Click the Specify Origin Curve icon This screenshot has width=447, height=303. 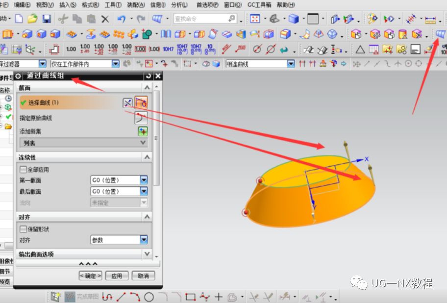click(141, 118)
